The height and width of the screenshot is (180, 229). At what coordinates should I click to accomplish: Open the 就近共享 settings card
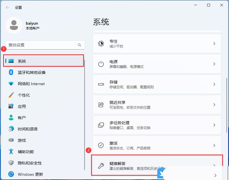click(157, 105)
